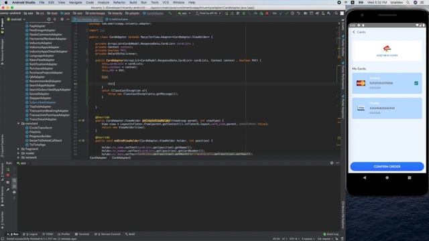Click the scroll-from-source target icon
Screen dimensions: 429x241
49,19
